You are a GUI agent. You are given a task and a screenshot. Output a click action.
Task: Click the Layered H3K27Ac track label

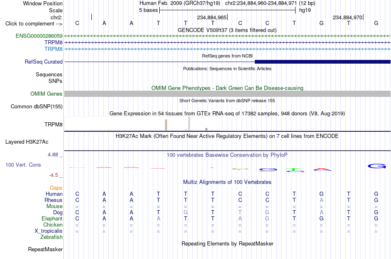click(27, 142)
